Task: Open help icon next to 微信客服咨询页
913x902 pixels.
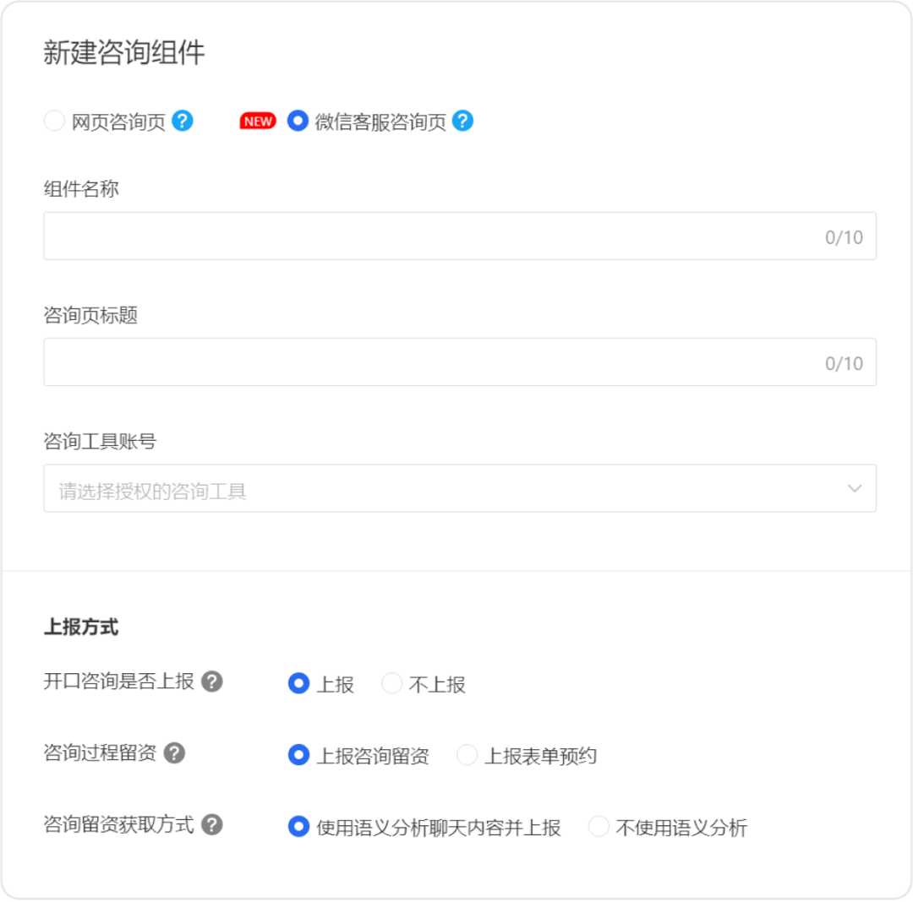Action: (463, 121)
